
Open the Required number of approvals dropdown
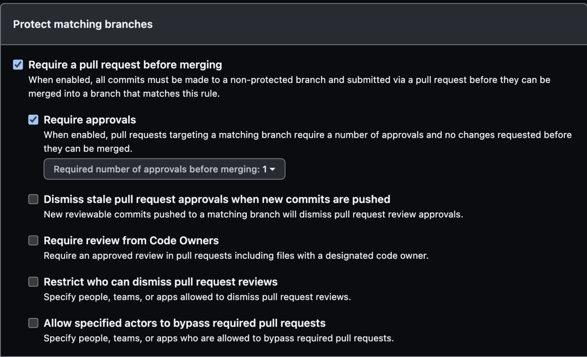pyautogui.click(x=164, y=169)
